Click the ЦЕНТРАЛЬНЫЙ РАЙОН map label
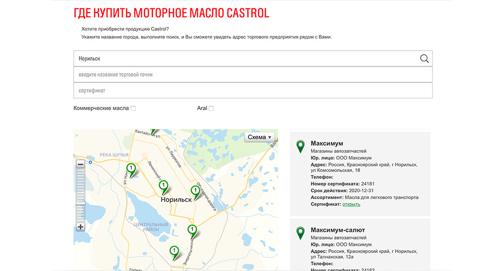The width and height of the screenshot is (501, 271). [x=151, y=227]
